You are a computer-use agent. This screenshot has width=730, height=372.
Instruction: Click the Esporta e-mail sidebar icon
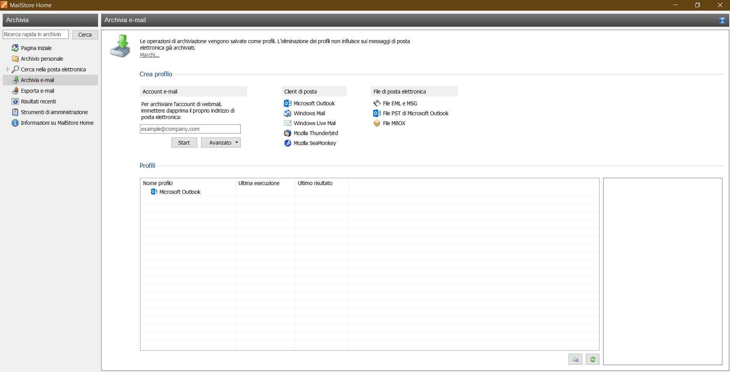coord(15,91)
